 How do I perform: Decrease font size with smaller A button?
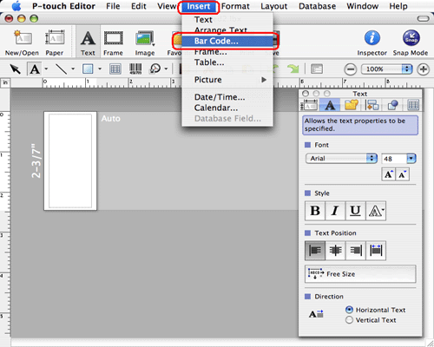click(403, 174)
